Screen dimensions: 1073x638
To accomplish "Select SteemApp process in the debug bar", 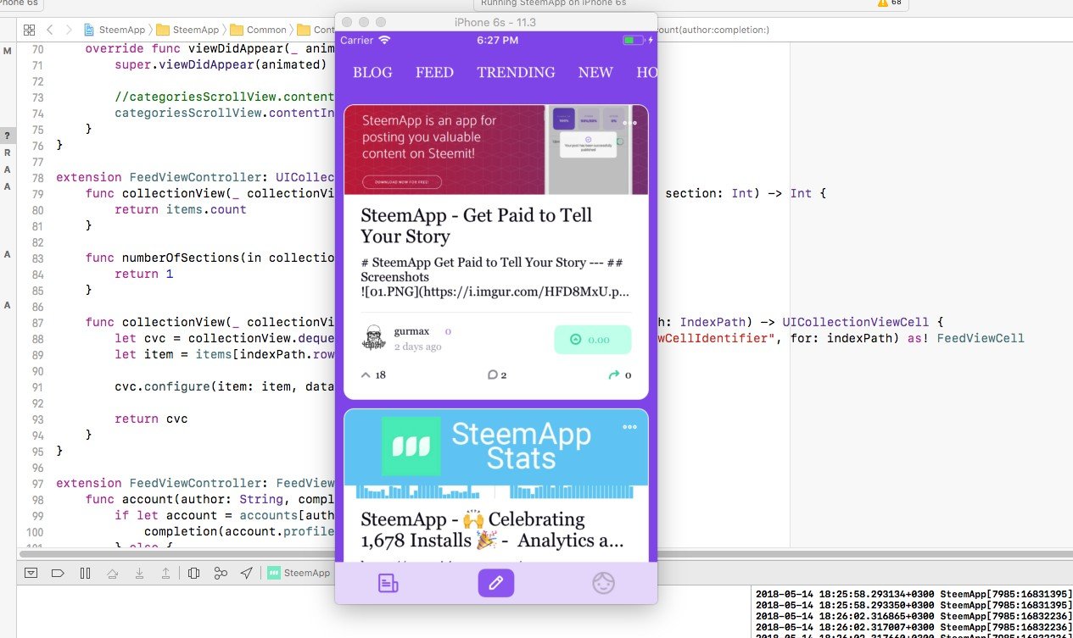I will (299, 573).
